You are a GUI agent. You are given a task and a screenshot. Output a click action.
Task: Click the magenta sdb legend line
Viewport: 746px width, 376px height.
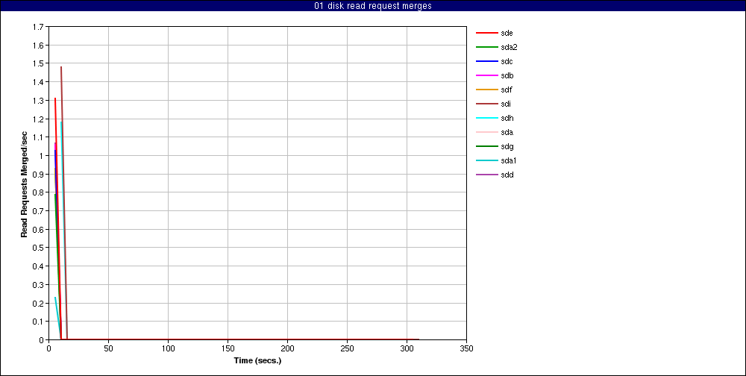pos(486,75)
